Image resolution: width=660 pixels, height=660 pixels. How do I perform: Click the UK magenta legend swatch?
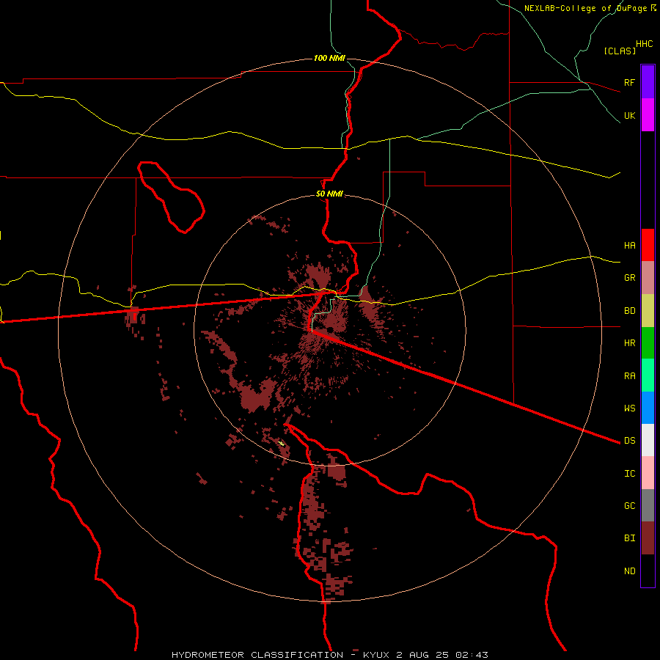(x=648, y=115)
